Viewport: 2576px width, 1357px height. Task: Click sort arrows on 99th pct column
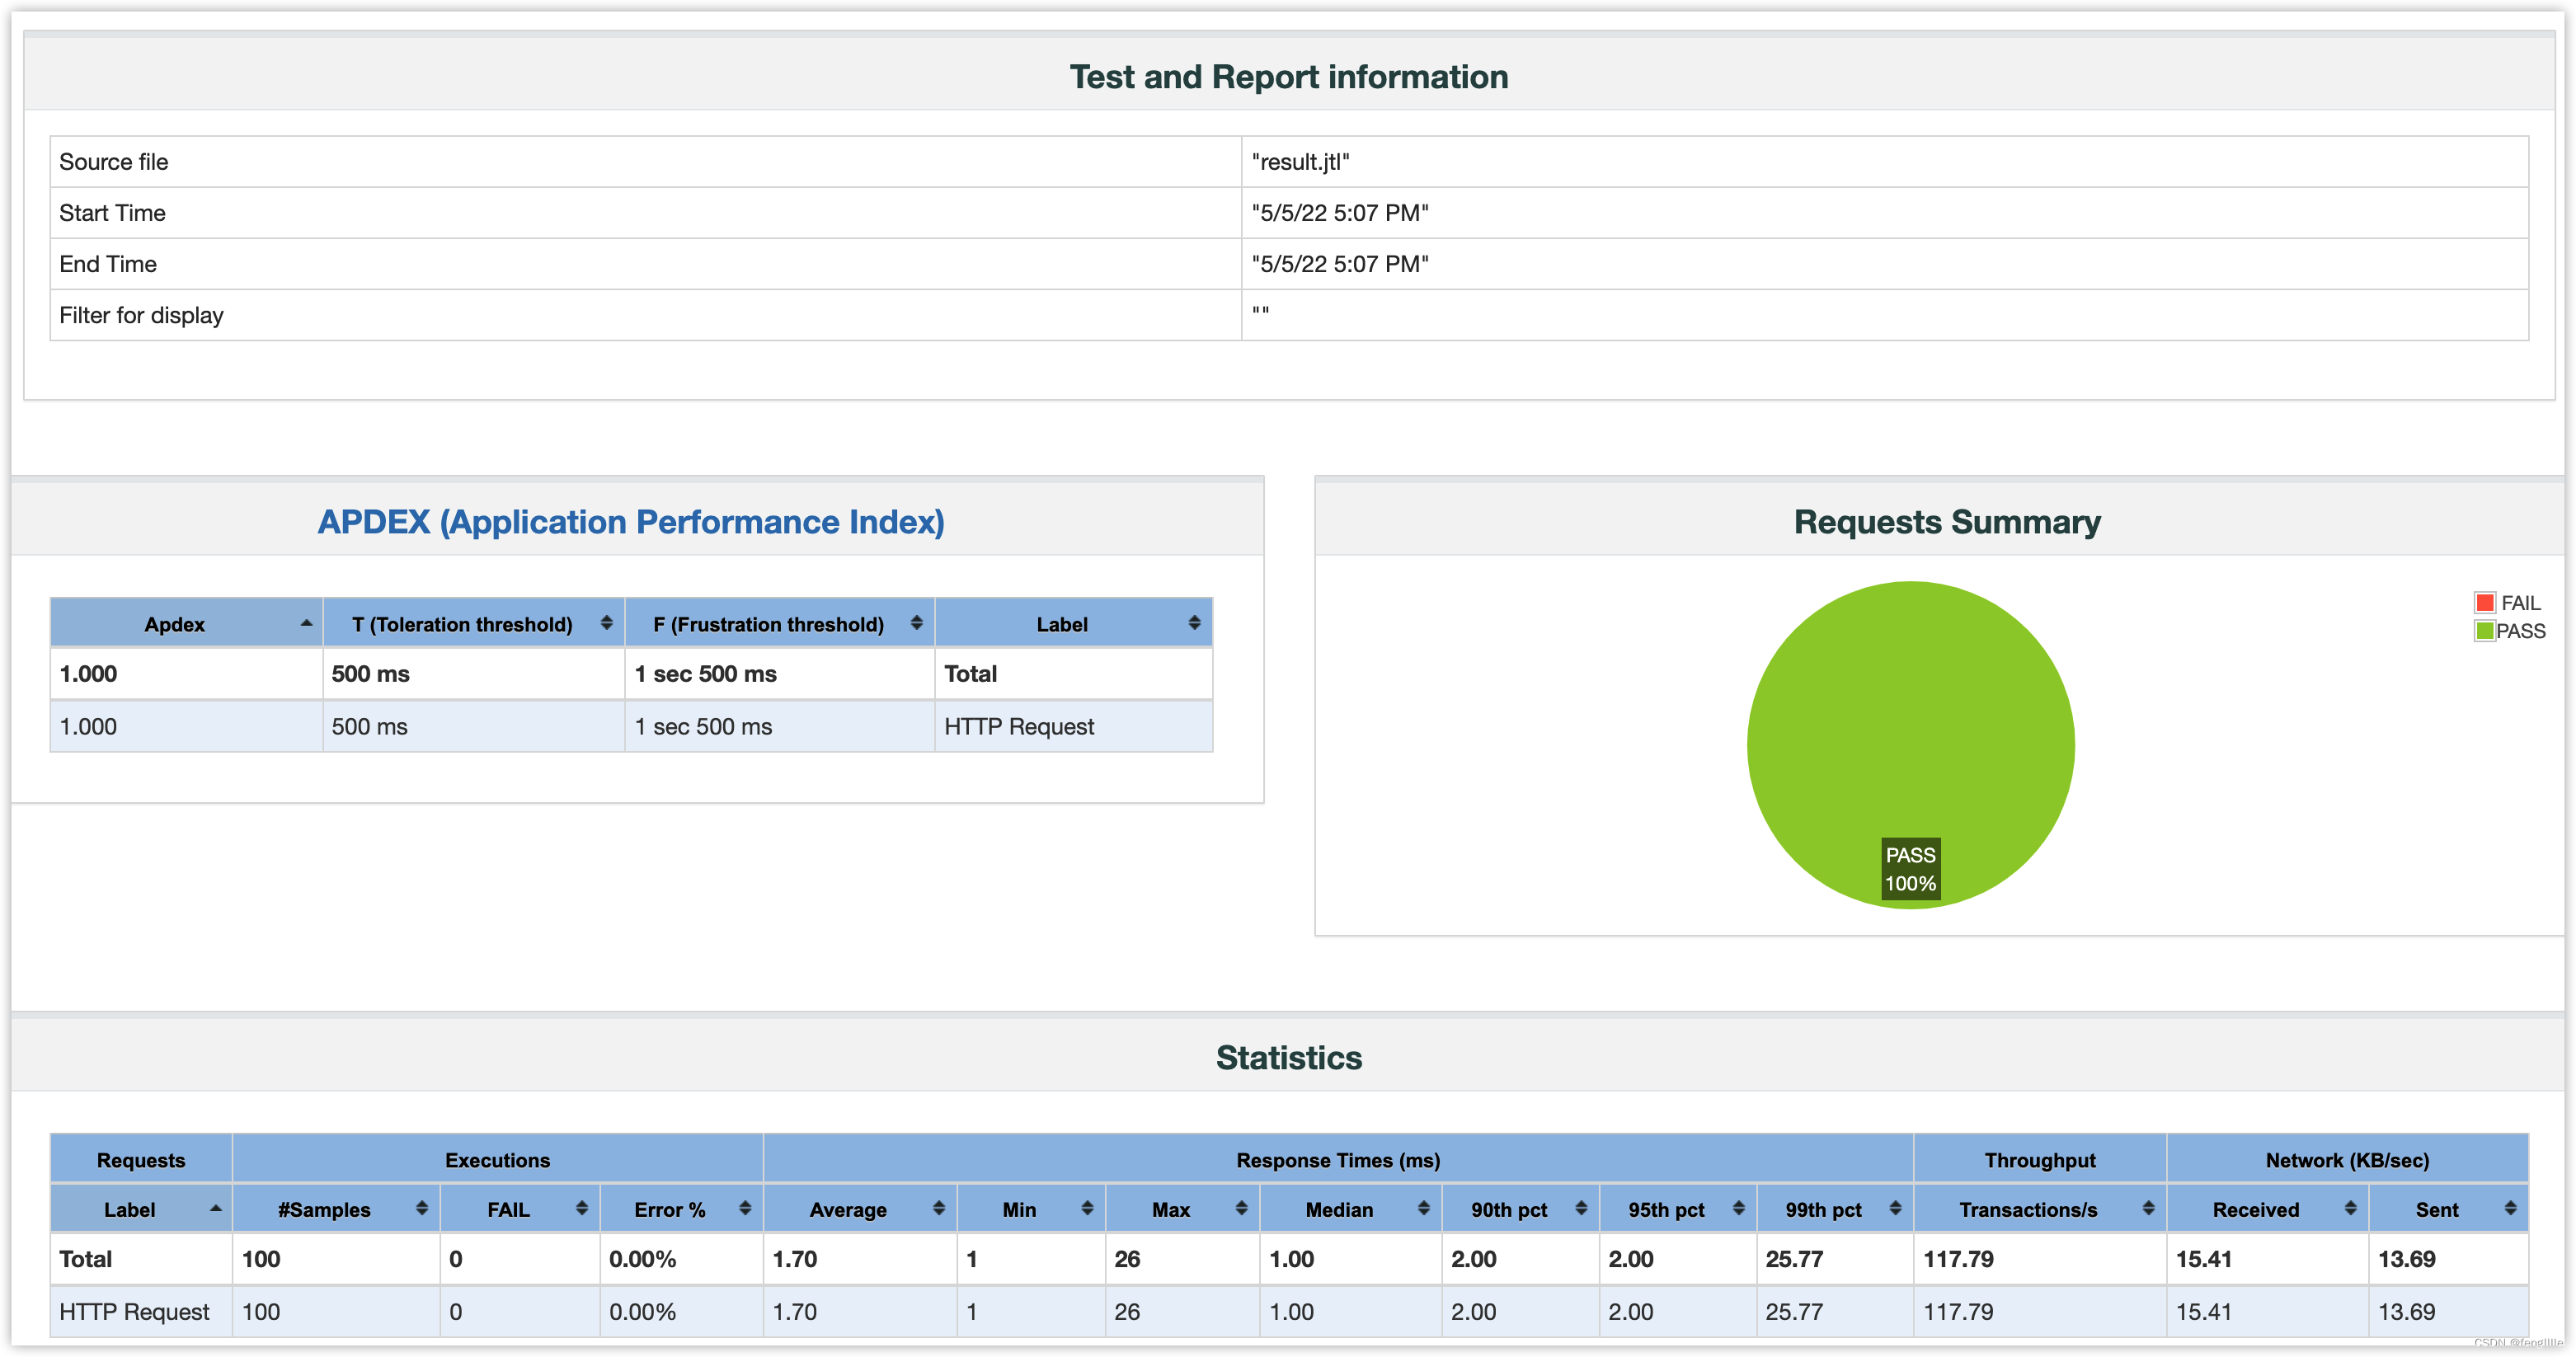[x=1895, y=1208]
